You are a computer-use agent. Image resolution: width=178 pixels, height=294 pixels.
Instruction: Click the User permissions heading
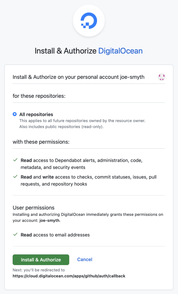[x=34, y=208]
